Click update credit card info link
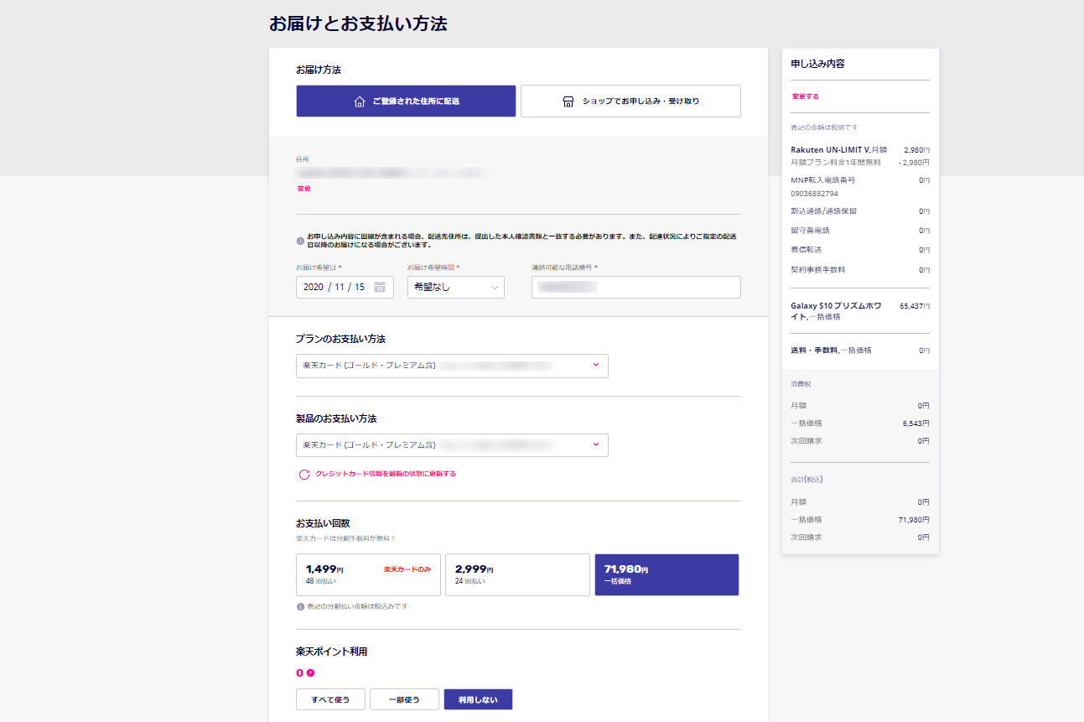This screenshot has height=722, width=1084. (x=385, y=475)
